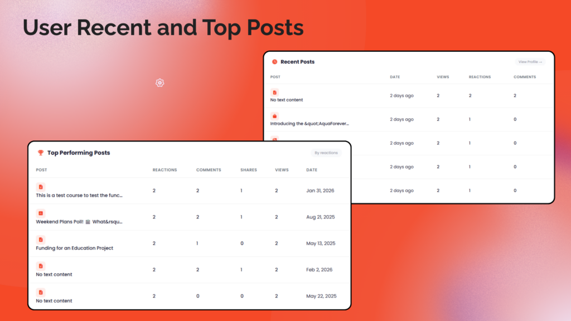
Task: Click the icon above Funding for an Education Project
Action: (40, 240)
